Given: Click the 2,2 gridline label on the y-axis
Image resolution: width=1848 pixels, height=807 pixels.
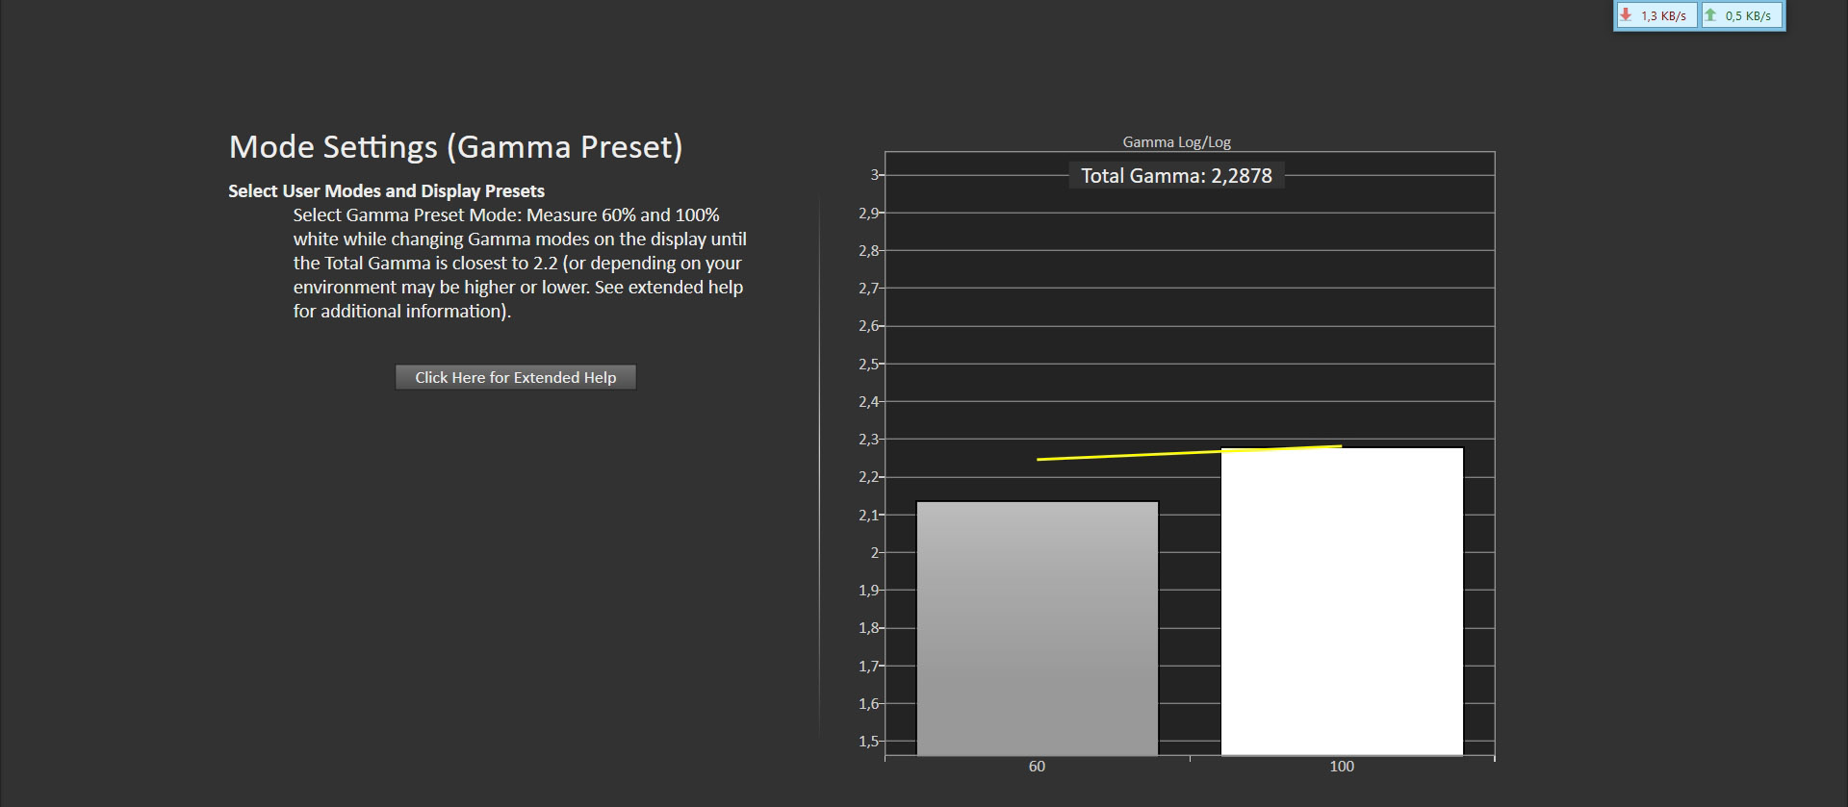Looking at the screenshot, I should (868, 477).
